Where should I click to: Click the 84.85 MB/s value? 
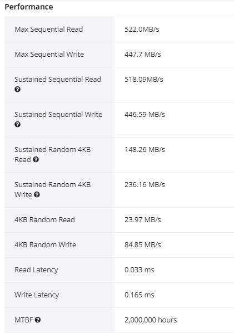coord(143,244)
